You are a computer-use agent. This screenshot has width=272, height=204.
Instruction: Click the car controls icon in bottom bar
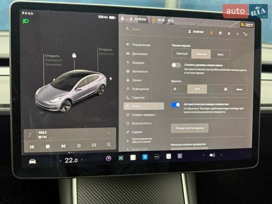32,161
